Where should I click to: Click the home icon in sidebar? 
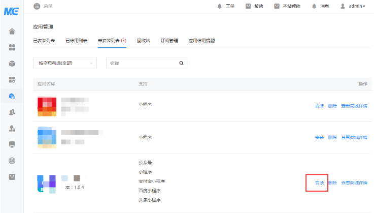tap(12, 32)
